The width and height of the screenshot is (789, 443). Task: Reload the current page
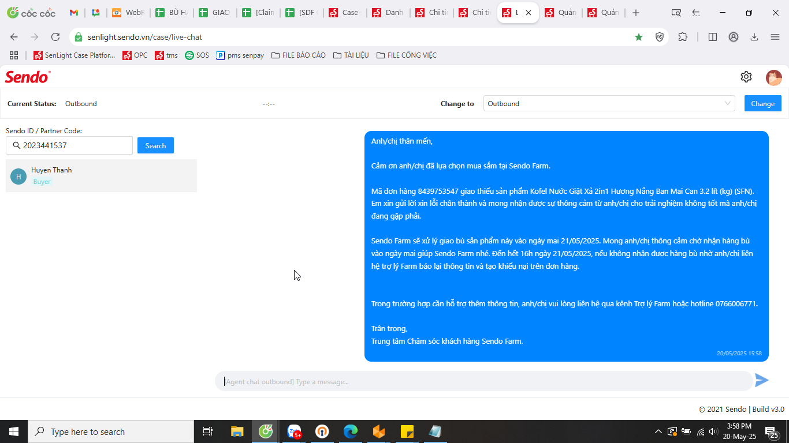point(55,37)
